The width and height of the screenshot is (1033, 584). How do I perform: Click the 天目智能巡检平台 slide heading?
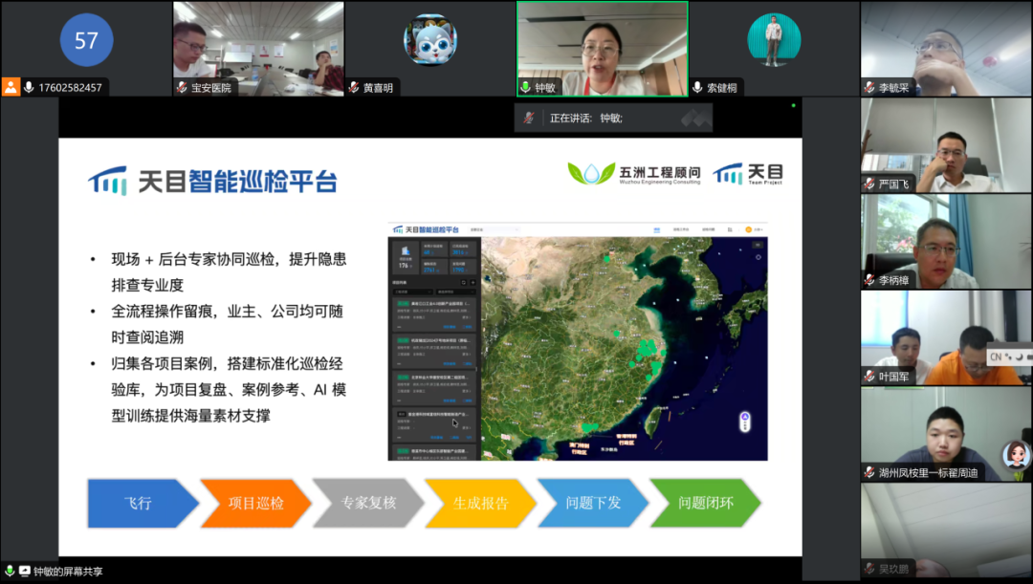(237, 181)
